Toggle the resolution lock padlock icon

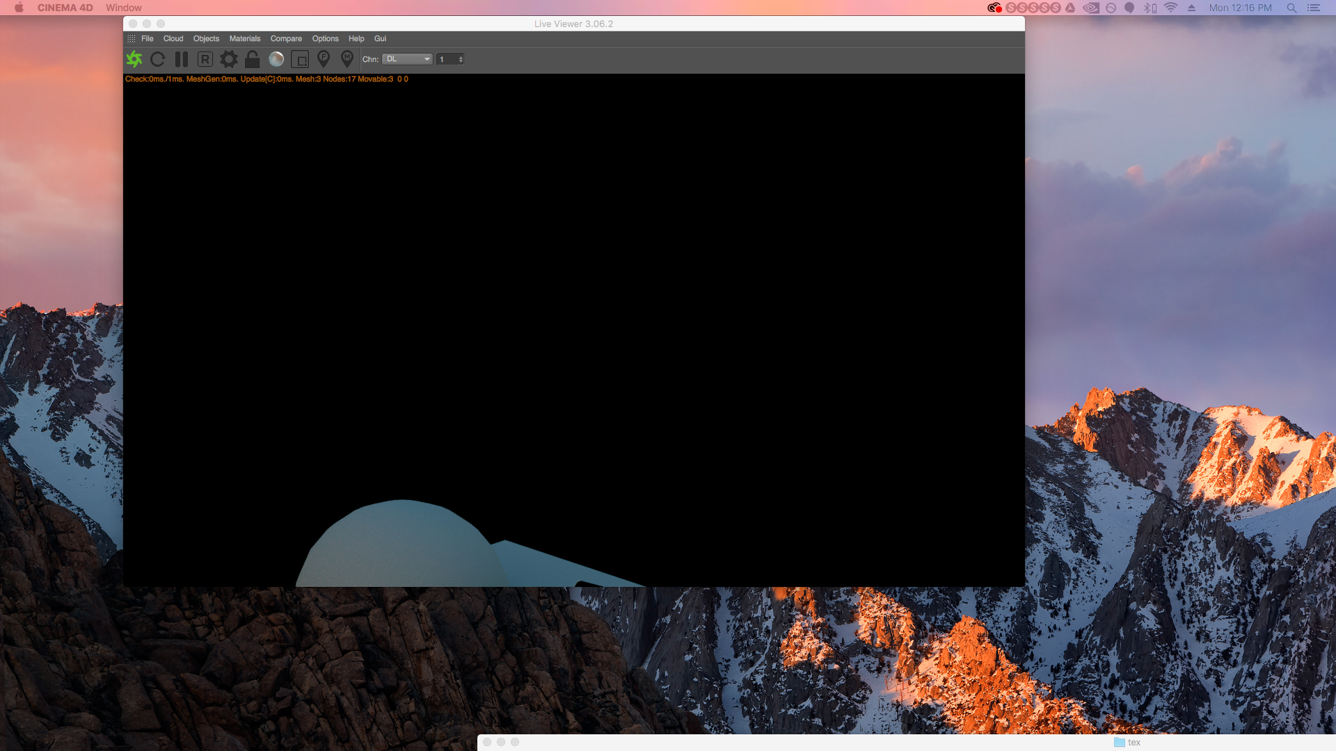[x=252, y=59]
